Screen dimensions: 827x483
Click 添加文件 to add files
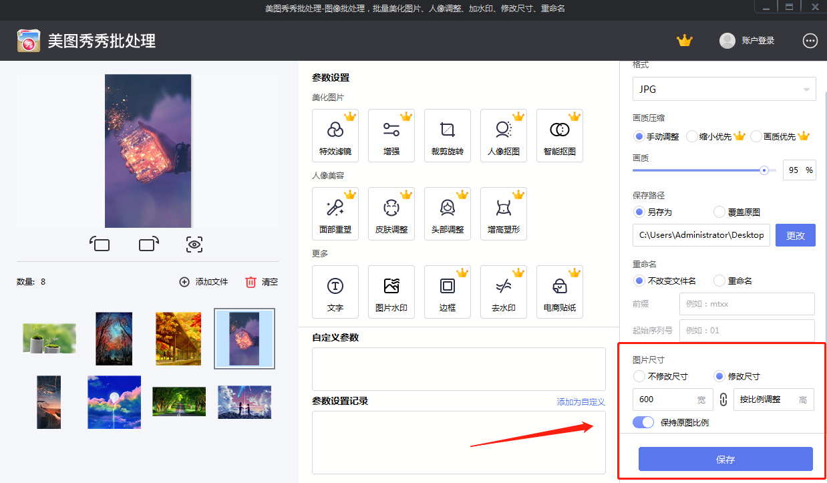tap(204, 282)
